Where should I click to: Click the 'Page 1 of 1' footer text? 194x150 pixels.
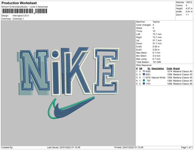pyautogui.click(x=187, y=147)
